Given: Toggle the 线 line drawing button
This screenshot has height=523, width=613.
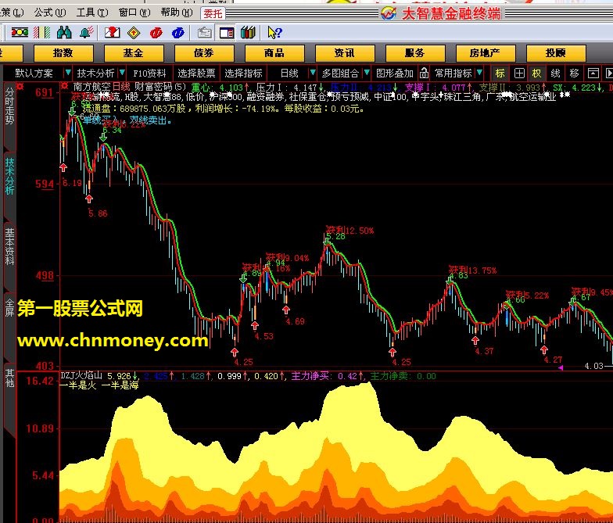Looking at the screenshot, I should (555, 73).
